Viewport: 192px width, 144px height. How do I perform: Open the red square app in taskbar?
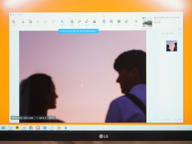[38, 128]
